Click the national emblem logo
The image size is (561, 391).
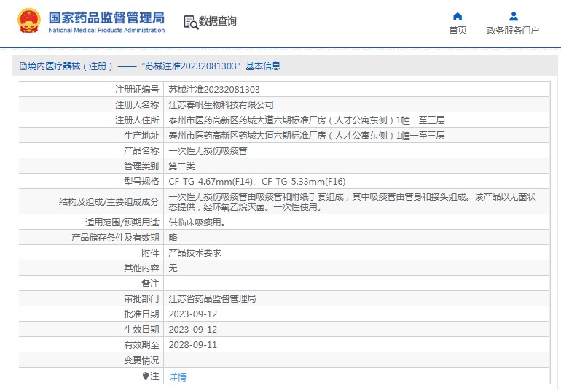click(29, 20)
